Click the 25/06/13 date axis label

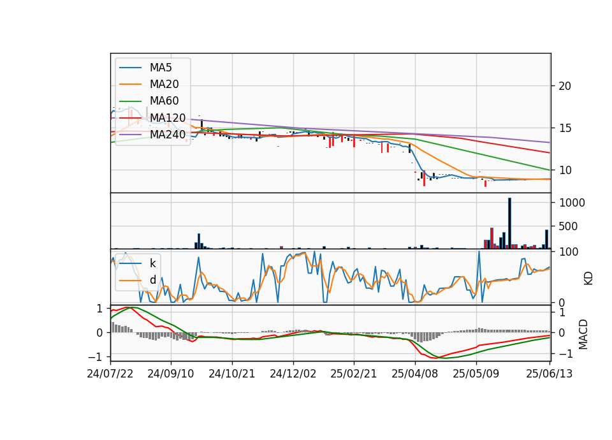point(549,374)
